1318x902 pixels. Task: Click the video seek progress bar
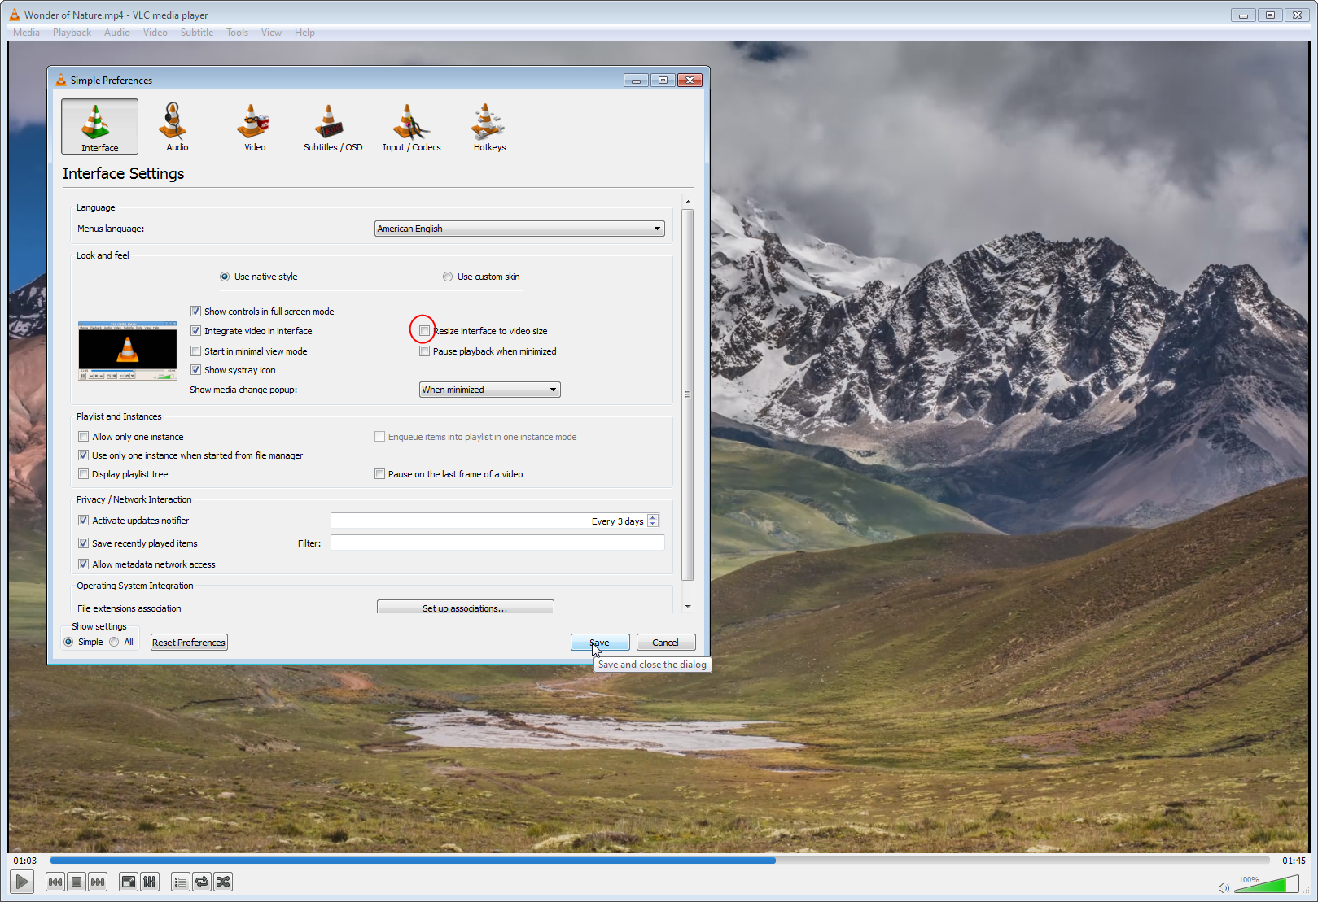point(659,860)
